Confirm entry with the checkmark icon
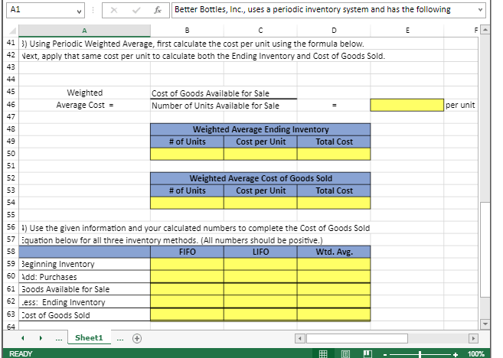Image resolution: width=503 pixels, height=358 pixels. point(136,10)
